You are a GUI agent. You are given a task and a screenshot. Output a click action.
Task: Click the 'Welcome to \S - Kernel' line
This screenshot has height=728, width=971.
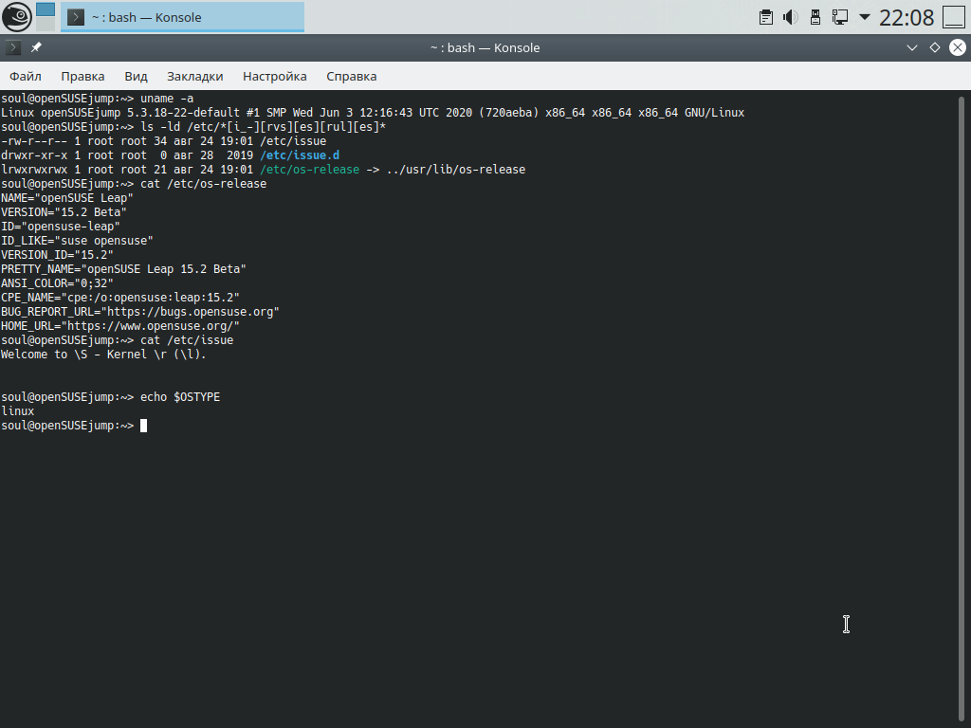pos(103,355)
